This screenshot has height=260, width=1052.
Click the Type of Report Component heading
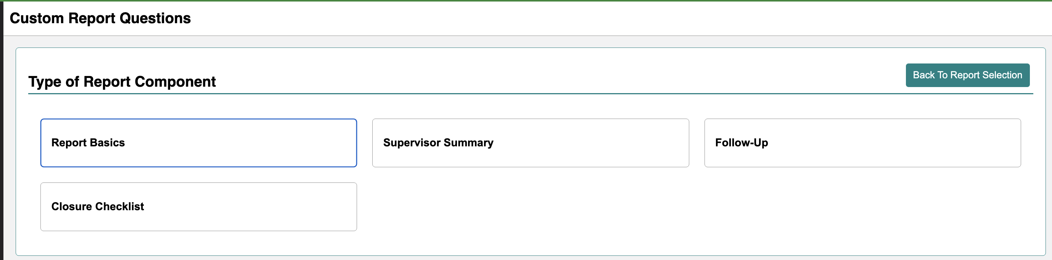(122, 82)
